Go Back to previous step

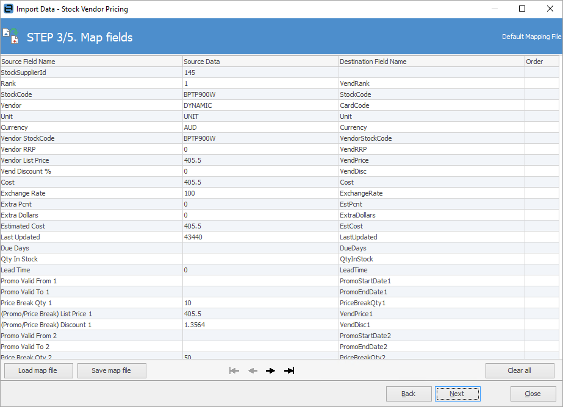point(408,394)
